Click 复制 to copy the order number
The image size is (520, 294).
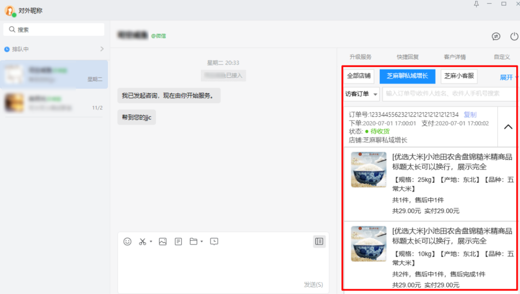pyautogui.click(x=470, y=115)
